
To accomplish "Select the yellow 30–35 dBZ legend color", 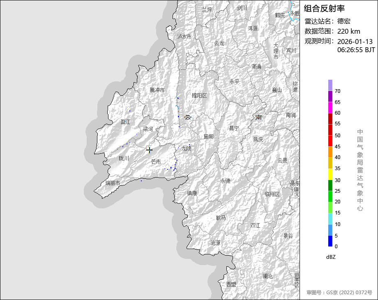I will click(x=330, y=174).
